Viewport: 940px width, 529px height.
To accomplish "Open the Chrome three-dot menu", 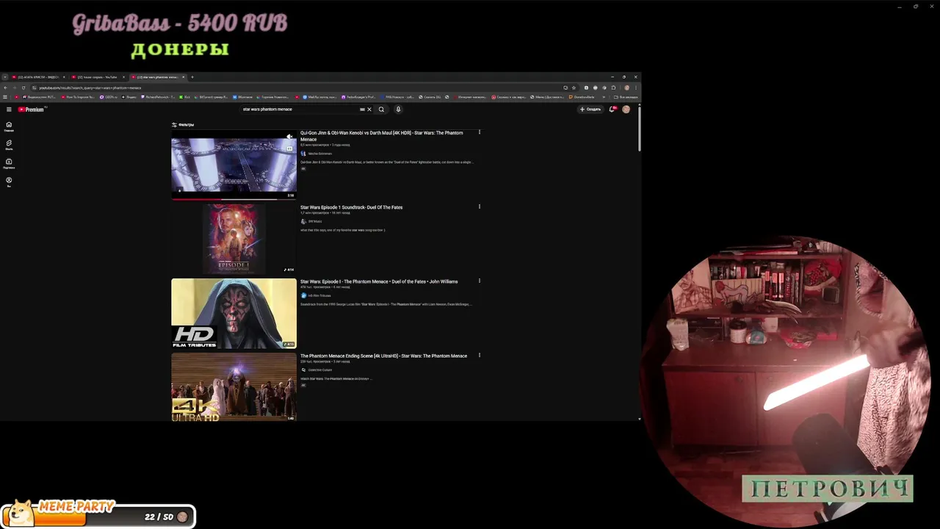I will tap(636, 87).
